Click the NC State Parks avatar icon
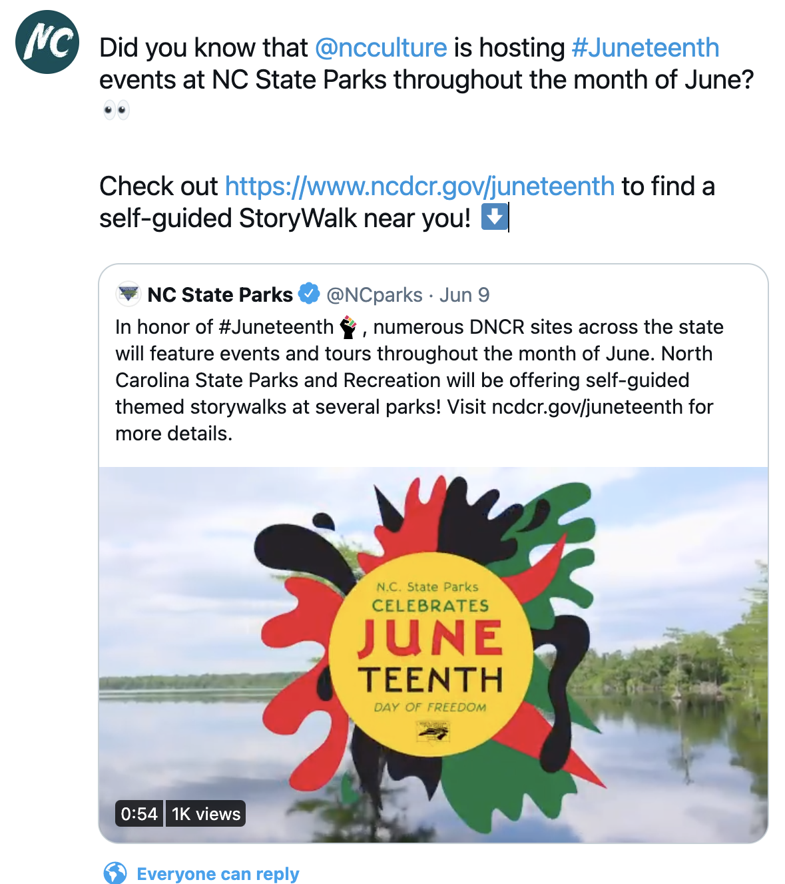The height and width of the screenshot is (884, 785). tap(128, 294)
